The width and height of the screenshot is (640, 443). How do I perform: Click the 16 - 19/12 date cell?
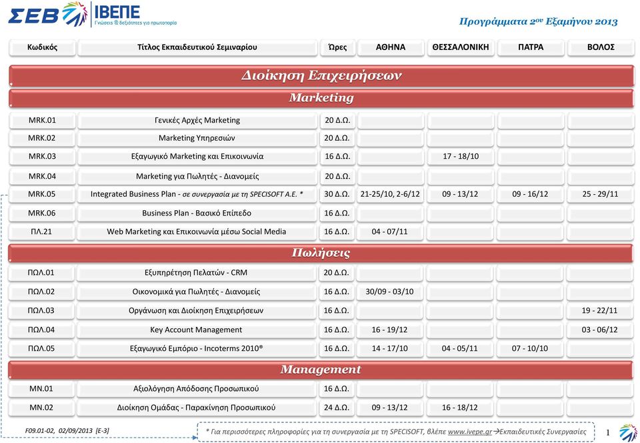(x=390, y=330)
